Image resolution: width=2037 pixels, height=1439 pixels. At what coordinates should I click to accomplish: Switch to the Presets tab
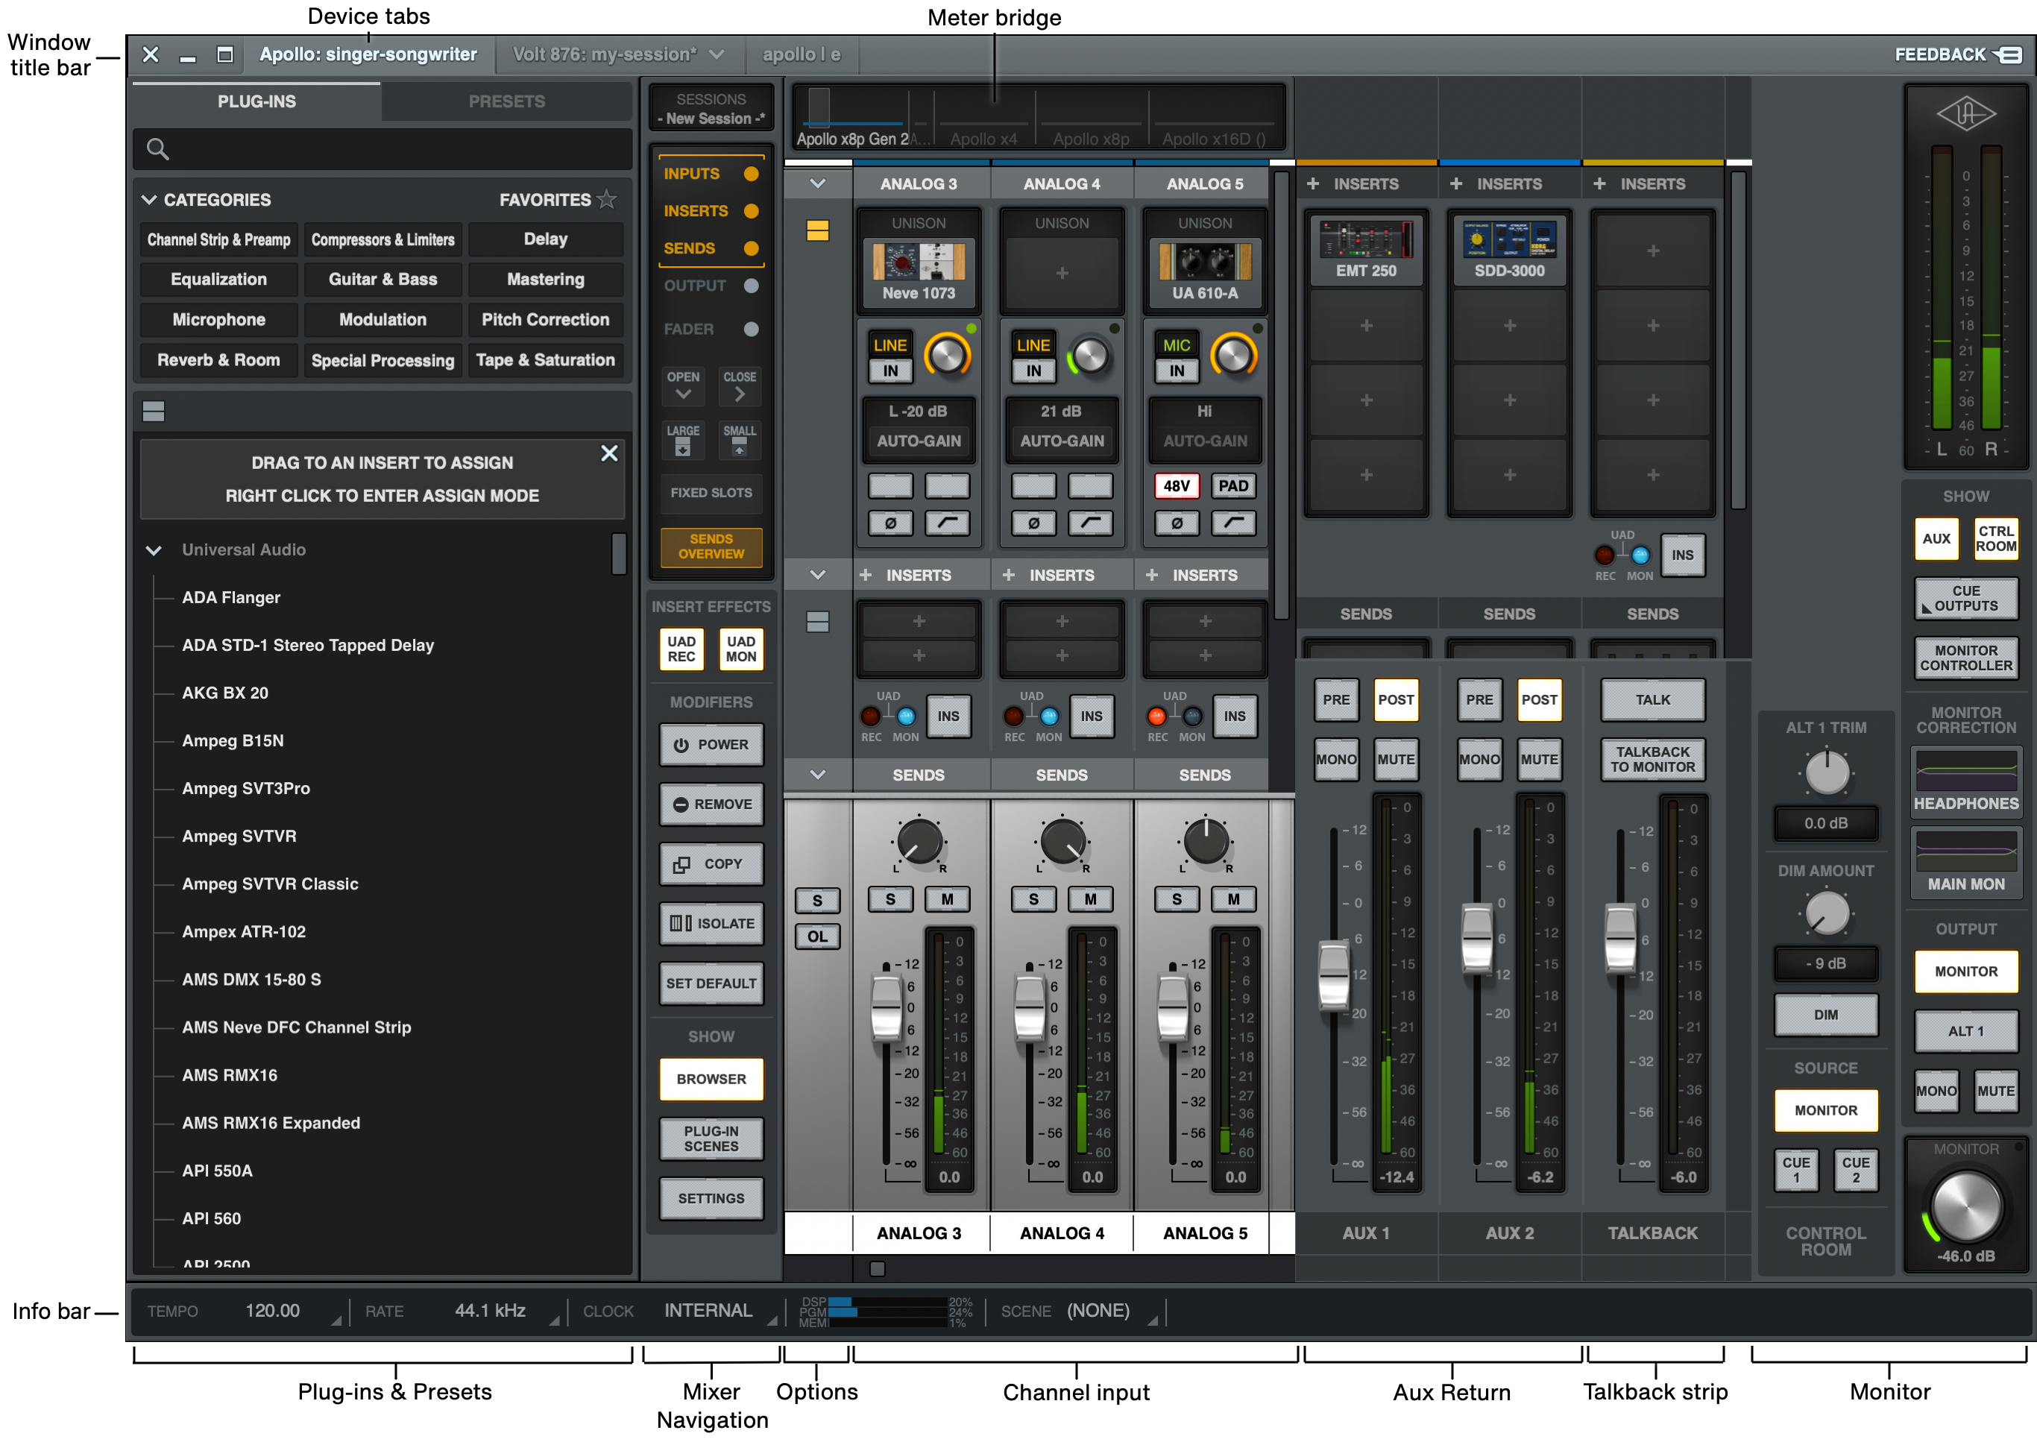tap(506, 101)
